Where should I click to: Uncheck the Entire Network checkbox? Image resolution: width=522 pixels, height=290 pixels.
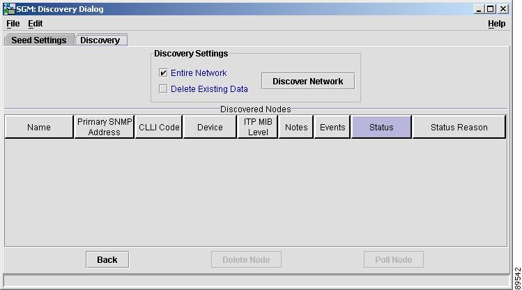pos(163,72)
